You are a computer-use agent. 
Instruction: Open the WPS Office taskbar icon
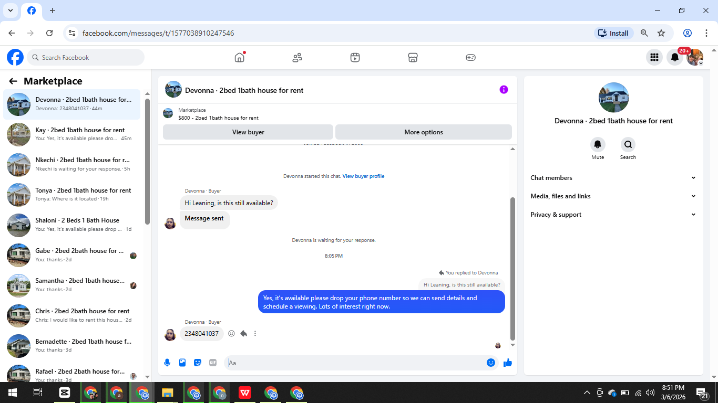click(x=245, y=393)
